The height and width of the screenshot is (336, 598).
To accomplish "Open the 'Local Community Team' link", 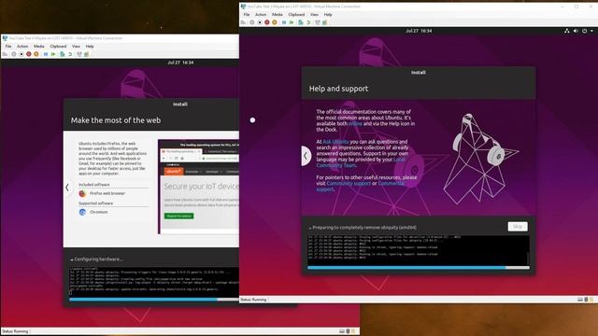I will [x=361, y=162].
